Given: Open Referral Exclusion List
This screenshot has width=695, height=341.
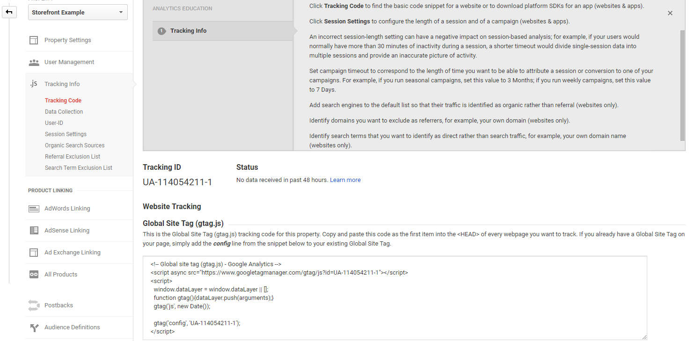Looking at the screenshot, I should click(x=73, y=157).
